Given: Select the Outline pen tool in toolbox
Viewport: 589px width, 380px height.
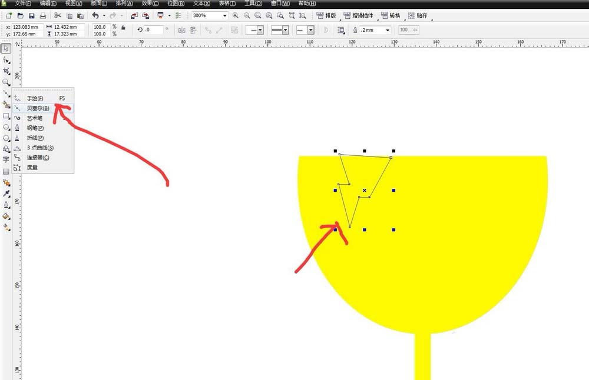Looking at the screenshot, I should pyautogui.click(x=6, y=205).
